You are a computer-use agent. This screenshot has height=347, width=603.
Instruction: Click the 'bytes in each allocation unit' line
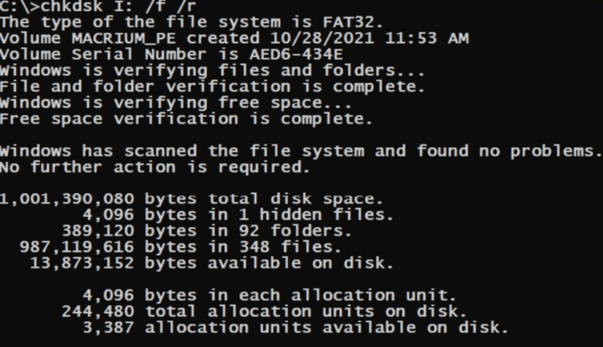coord(269,295)
